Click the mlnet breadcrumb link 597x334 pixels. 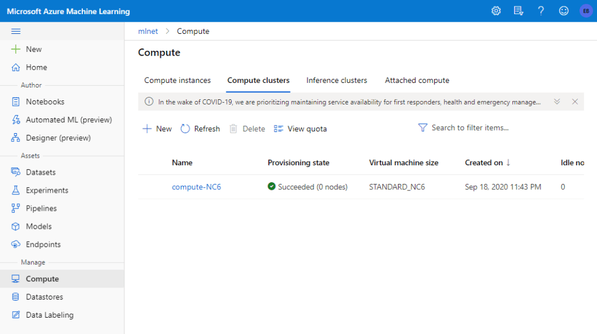pos(148,32)
